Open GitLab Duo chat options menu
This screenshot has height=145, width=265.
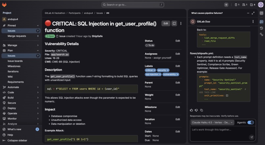click(x=253, y=22)
